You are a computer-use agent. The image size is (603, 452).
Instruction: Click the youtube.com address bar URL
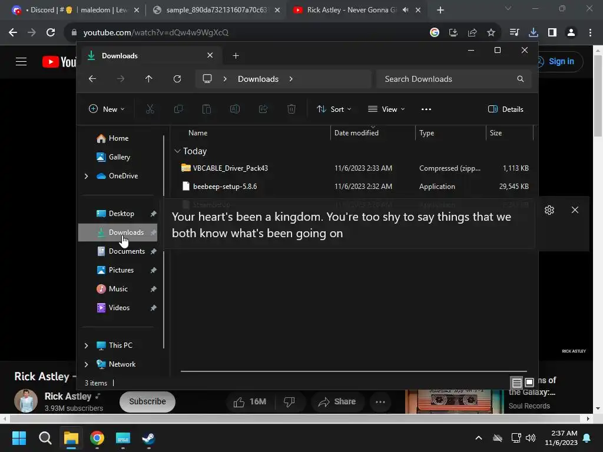pos(155,33)
